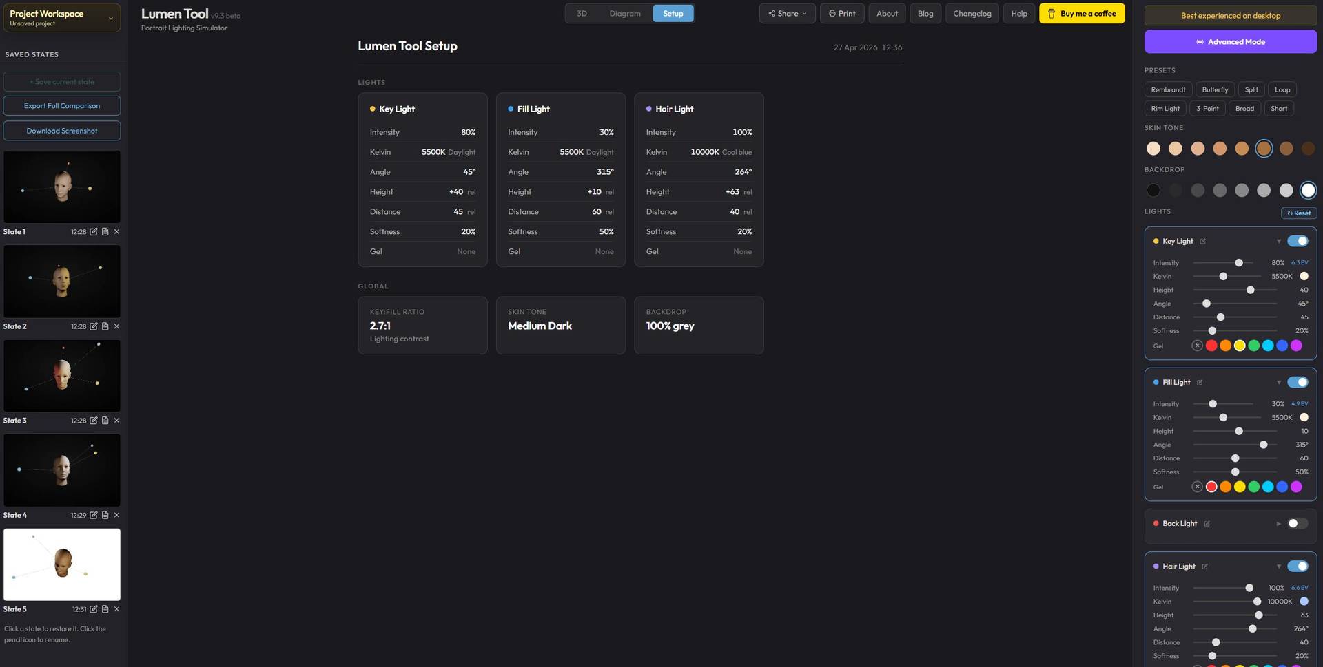Edit the Back Light name icon
The height and width of the screenshot is (667, 1323).
click(x=1207, y=524)
